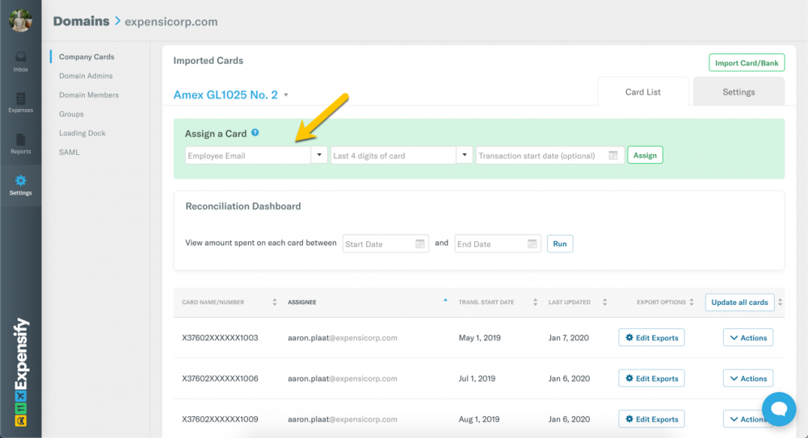
Task: Click the Update all cards button
Action: point(739,302)
